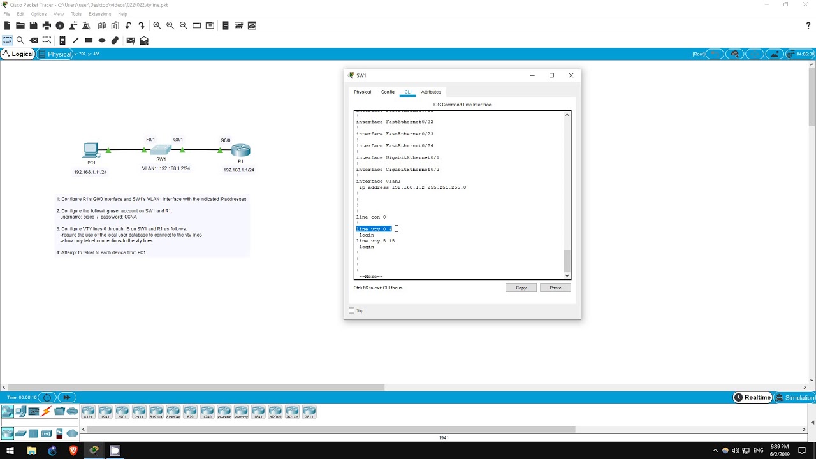Viewport: 816px width, 459px height.
Task: Click the Paste button in SW1 CLI
Action: pos(555,288)
